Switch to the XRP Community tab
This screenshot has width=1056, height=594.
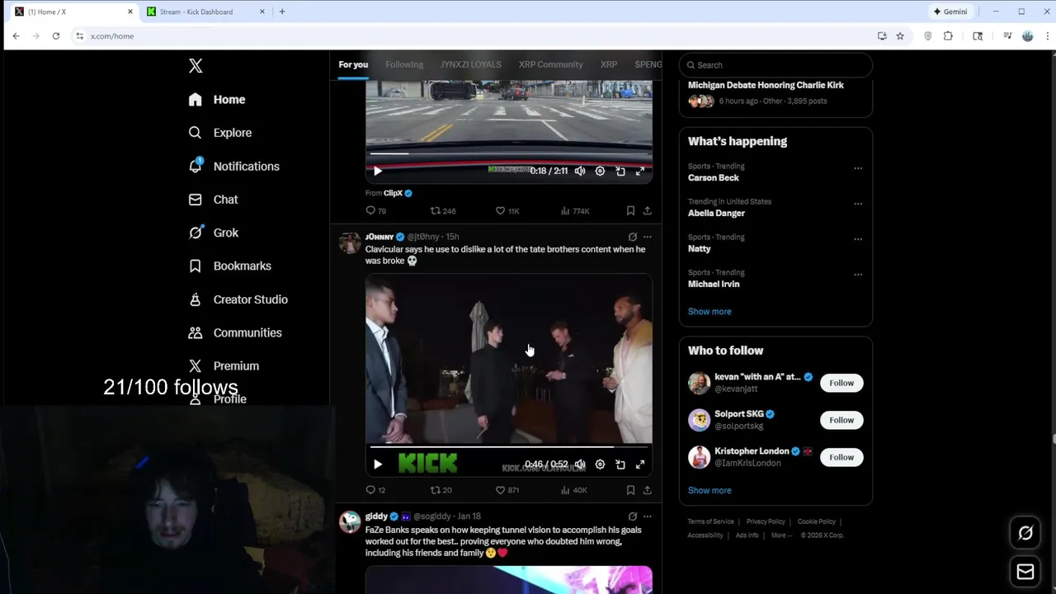pyautogui.click(x=550, y=64)
